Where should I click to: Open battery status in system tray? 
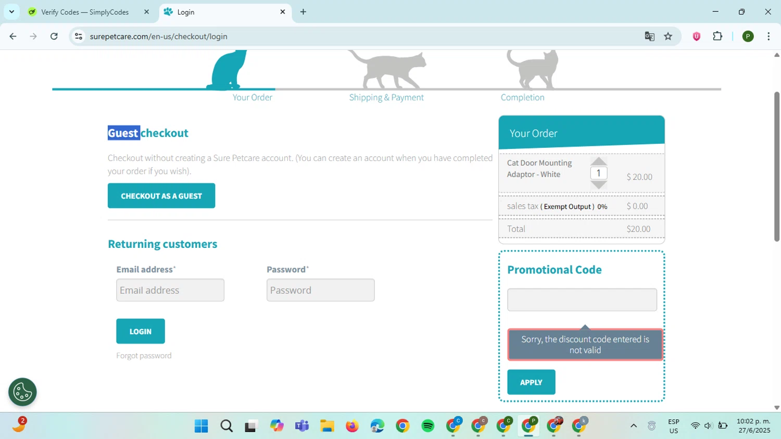[x=723, y=426]
